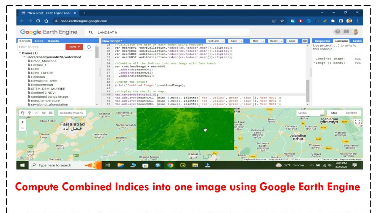Open QGIS from the taskbar
This screenshot has width=379, height=213.
click(183, 165)
